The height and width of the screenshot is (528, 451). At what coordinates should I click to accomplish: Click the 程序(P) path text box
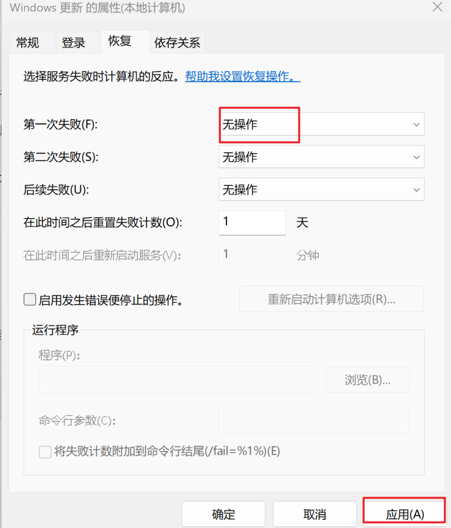tap(178, 380)
